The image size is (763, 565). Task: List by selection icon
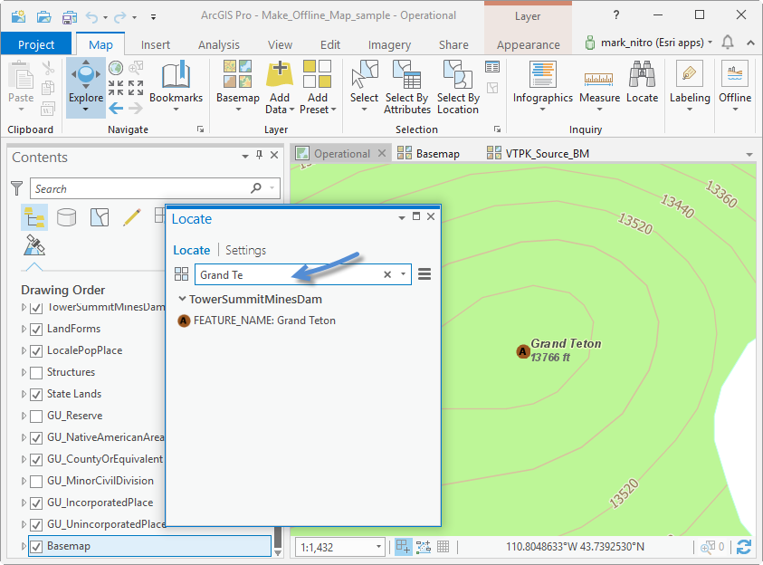tap(100, 217)
